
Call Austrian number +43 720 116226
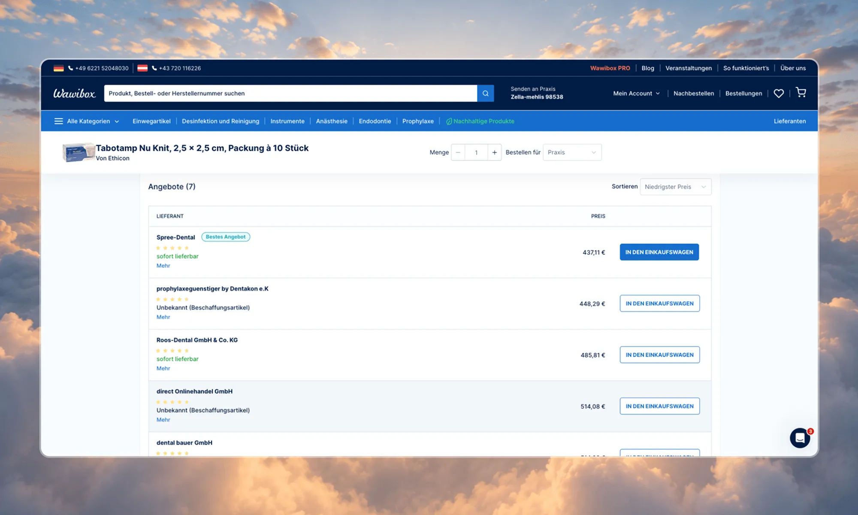(176, 68)
